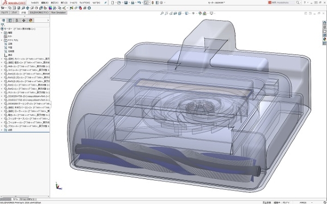Click the Zoom to Fit magnifier icon
327x204 pixels.
pos(162,13)
